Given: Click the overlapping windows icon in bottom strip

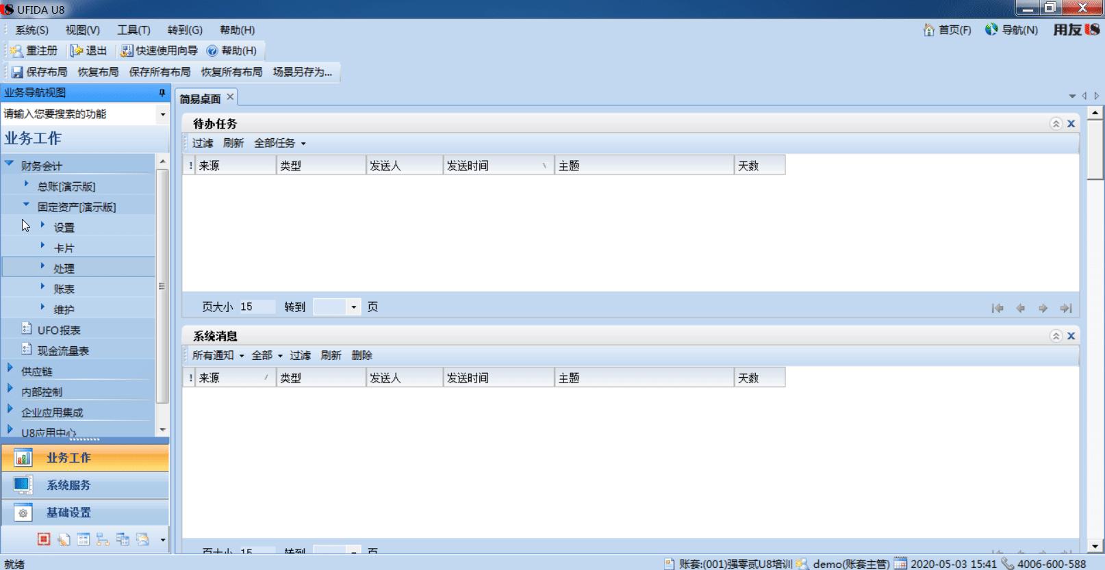Looking at the screenshot, I should 123,539.
